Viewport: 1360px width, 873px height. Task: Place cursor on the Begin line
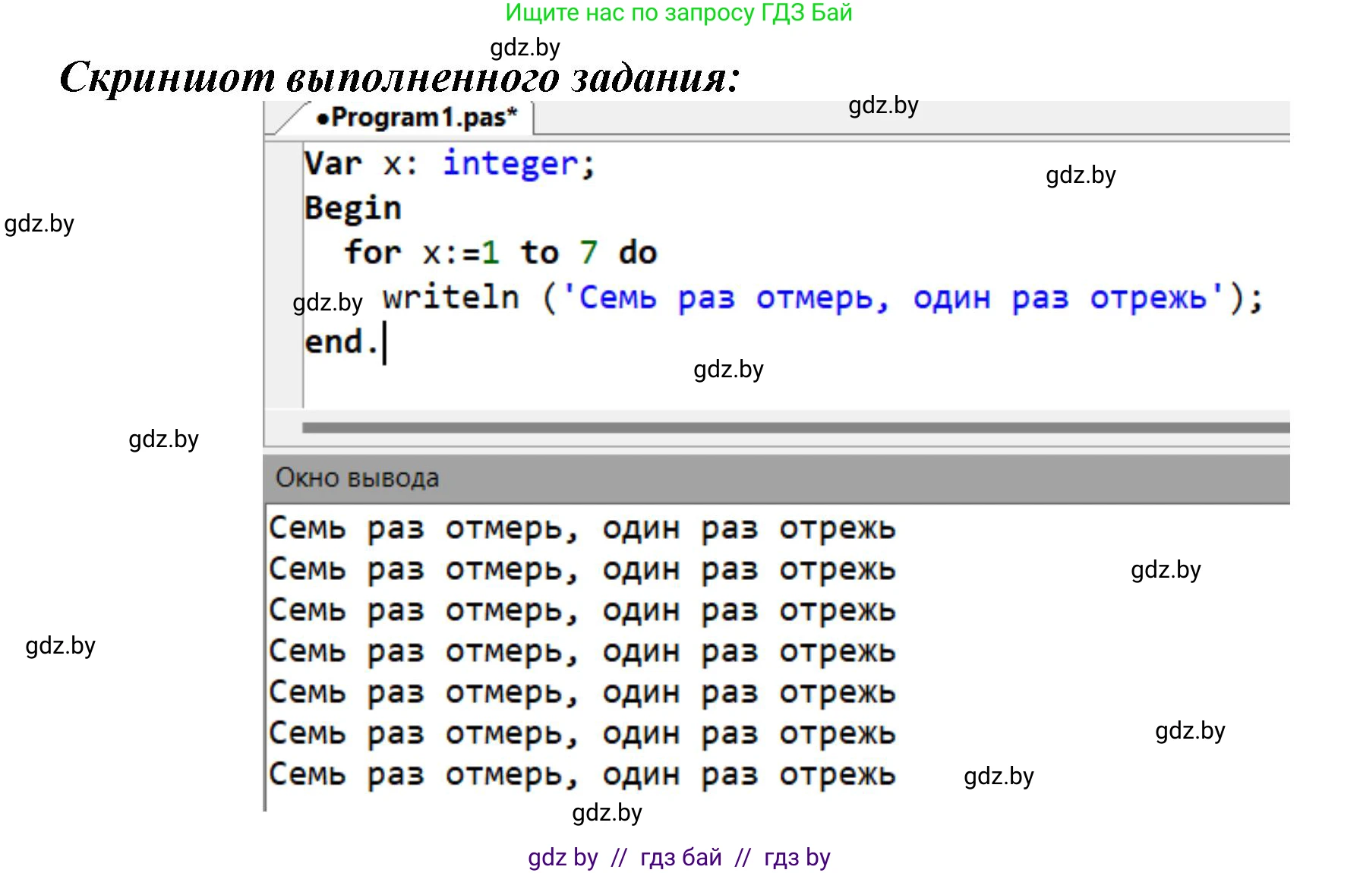tap(352, 208)
